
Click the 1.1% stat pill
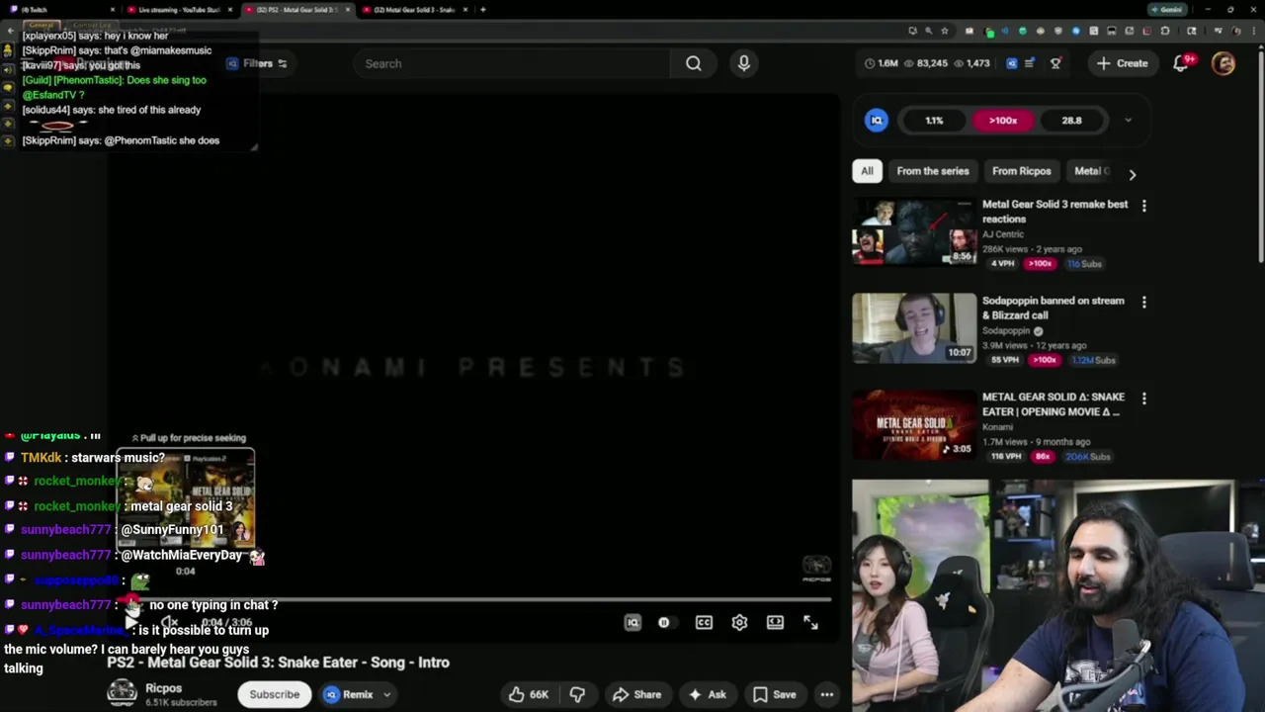tap(934, 121)
